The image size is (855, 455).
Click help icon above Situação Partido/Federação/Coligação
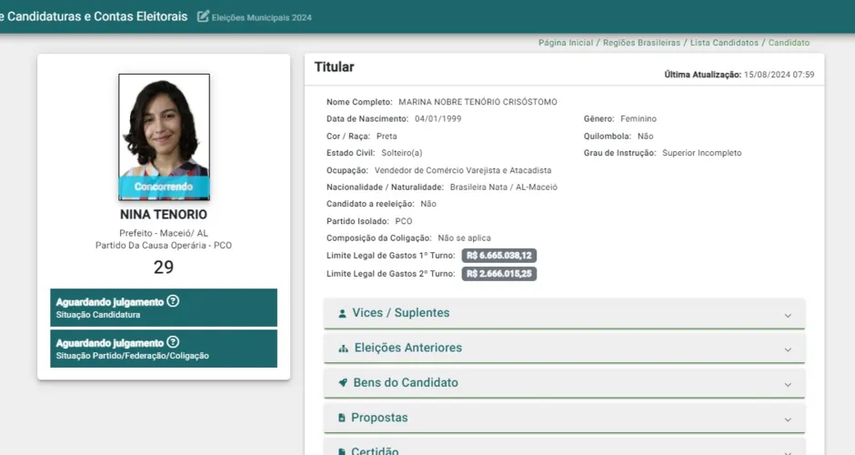[174, 342]
